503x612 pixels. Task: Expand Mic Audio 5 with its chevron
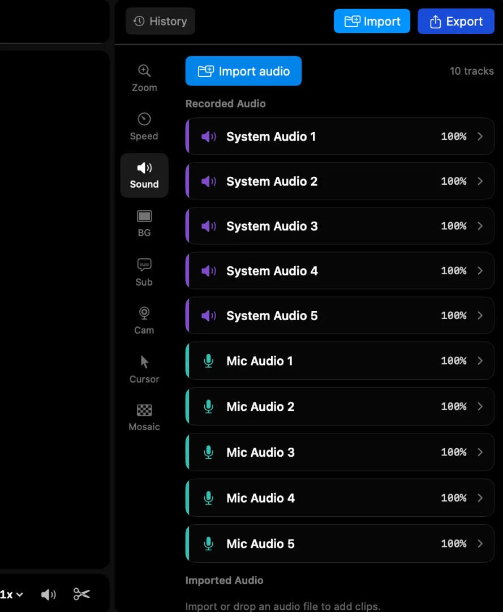(480, 543)
